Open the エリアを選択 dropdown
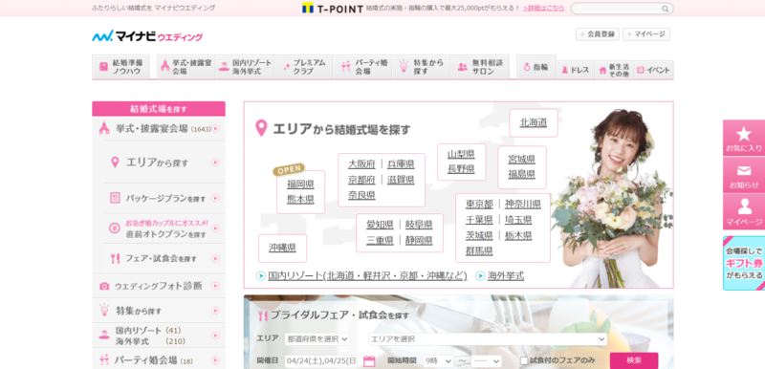Viewport: 765px width, 369px height. (488, 338)
